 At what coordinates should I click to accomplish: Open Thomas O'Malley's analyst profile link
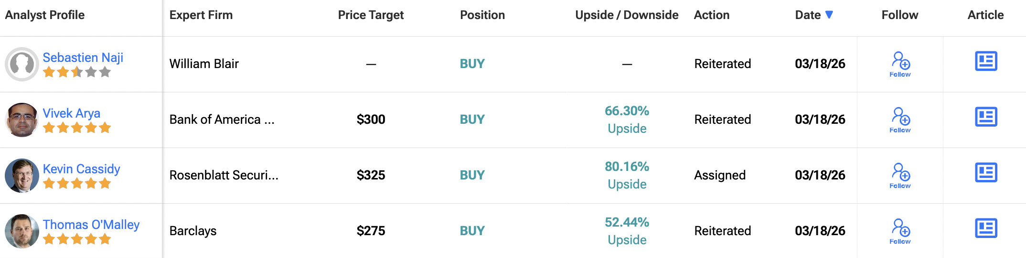[x=91, y=225]
